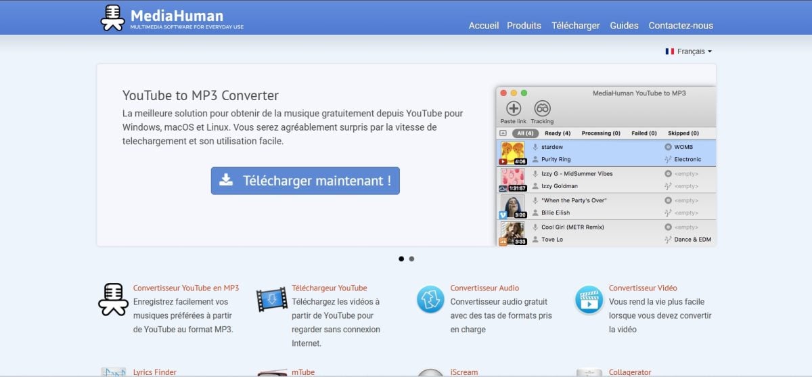Click the genre "Electronic"
812x377 pixels.
[688, 160]
